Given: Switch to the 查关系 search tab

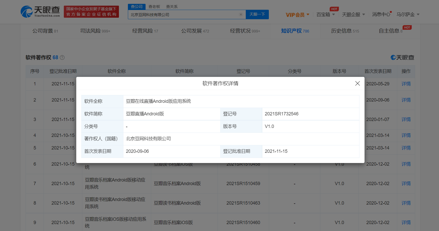Looking at the screenshot, I should click(x=172, y=7).
